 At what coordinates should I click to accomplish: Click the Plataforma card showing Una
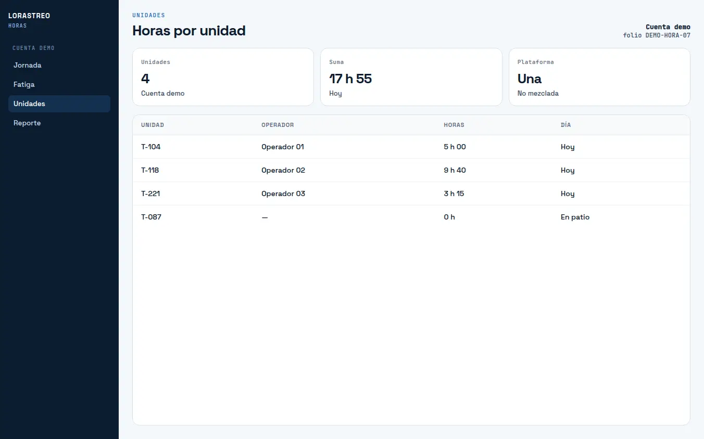pyautogui.click(x=599, y=77)
